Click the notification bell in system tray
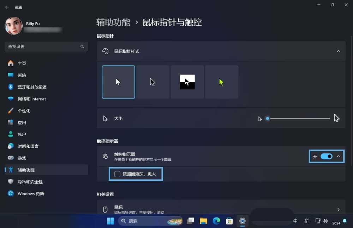353x228 pixels. point(345,221)
